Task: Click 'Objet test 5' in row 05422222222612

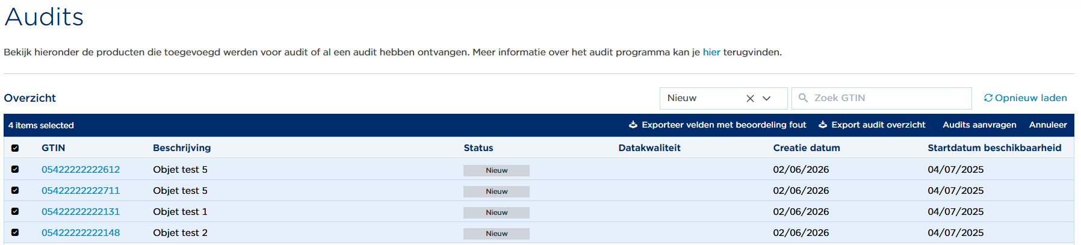Action: [180, 170]
